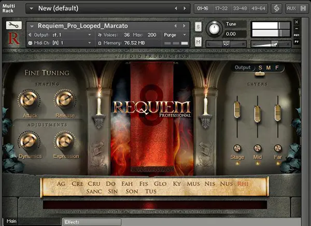Select the AG word

point(61,184)
